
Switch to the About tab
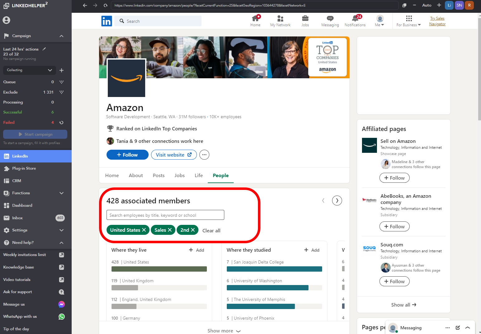point(136,176)
